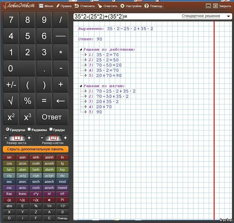This screenshot has height=223, width=234.
Task: Increase sheet size with plus
Action: pyautogui.click(x=29, y=138)
